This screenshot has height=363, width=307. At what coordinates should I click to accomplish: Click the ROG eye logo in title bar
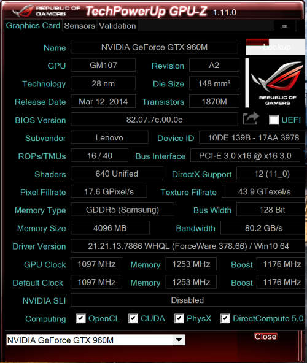coord(23,11)
